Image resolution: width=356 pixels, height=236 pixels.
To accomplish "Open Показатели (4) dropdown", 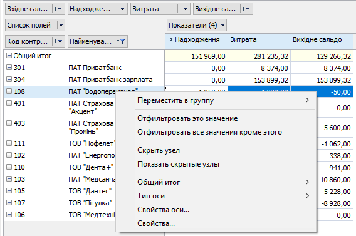I will pyautogui.click(x=223, y=25).
